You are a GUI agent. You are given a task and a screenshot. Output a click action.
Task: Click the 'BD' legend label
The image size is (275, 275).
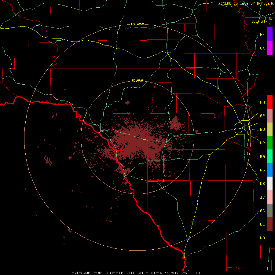tap(262, 130)
